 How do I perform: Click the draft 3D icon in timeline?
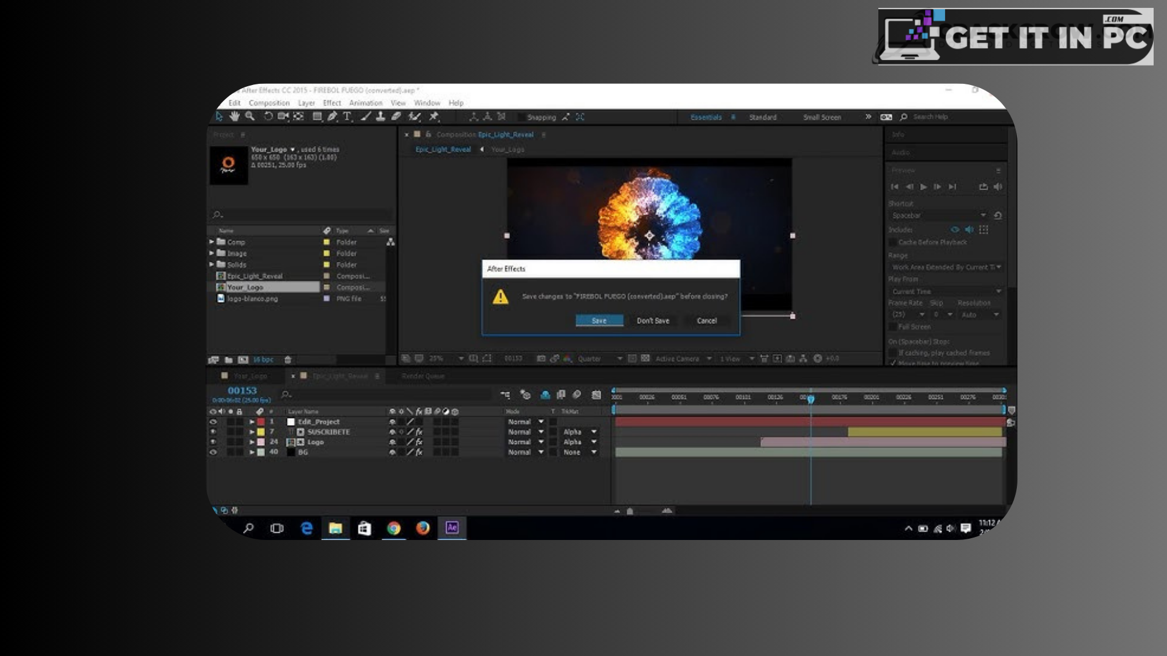(526, 395)
